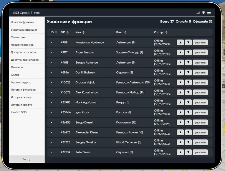The width and height of the screenshot is (225, 171).
Task: Demote Danil Skobeev with the down arrow
Action: (x=188, y=73)
